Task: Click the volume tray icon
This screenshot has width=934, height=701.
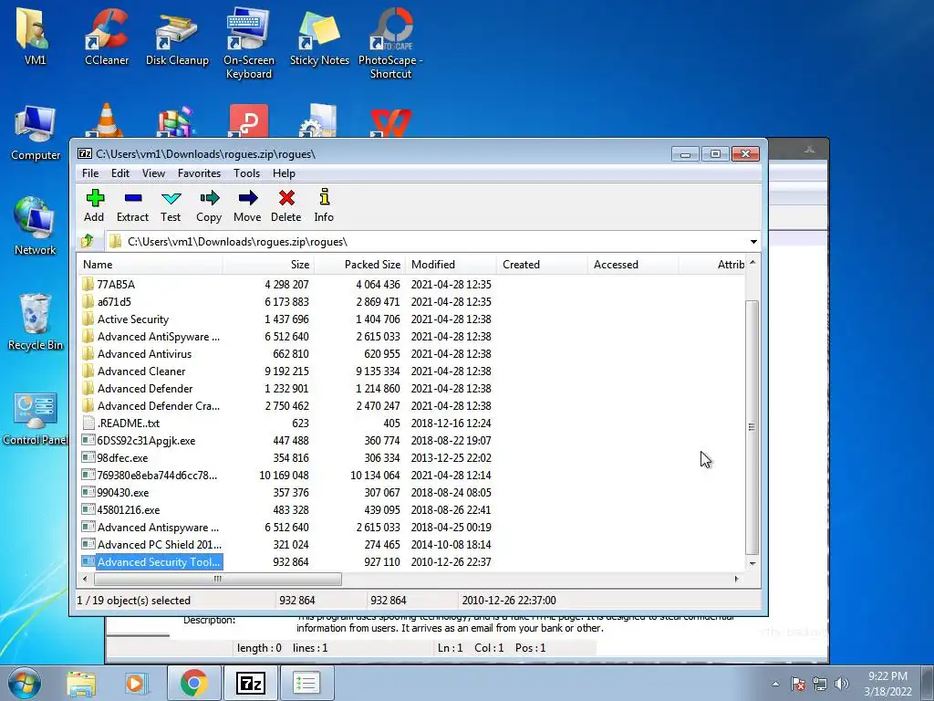Action: [842, 684]
